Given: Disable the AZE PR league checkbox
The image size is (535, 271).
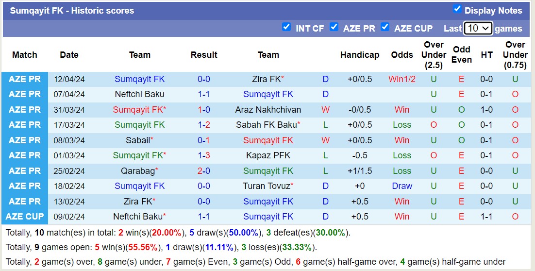Looking at the screenshot, I should (334, 27).
